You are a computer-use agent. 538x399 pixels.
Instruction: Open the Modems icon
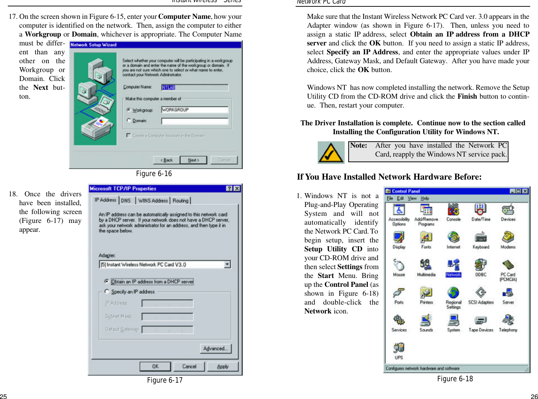coord(508,240)
